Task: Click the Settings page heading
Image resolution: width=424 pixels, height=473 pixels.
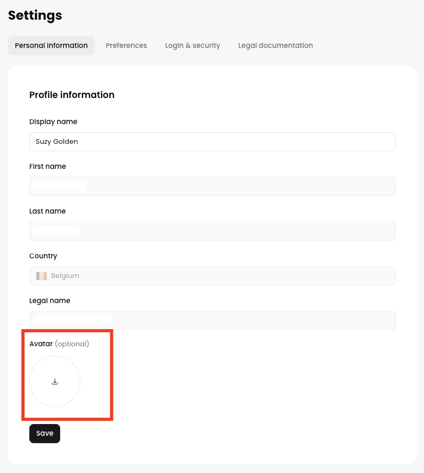Action: 35,15
